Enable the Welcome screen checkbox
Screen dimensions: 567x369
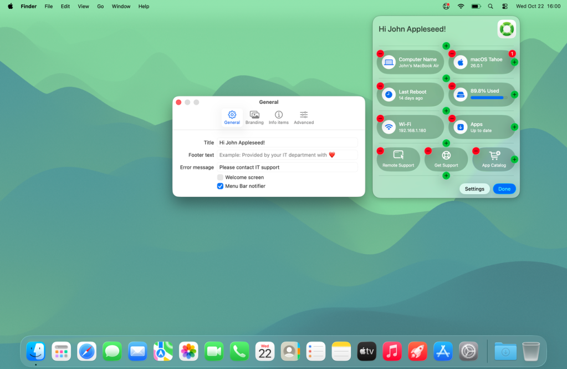(x=220, y=177)
